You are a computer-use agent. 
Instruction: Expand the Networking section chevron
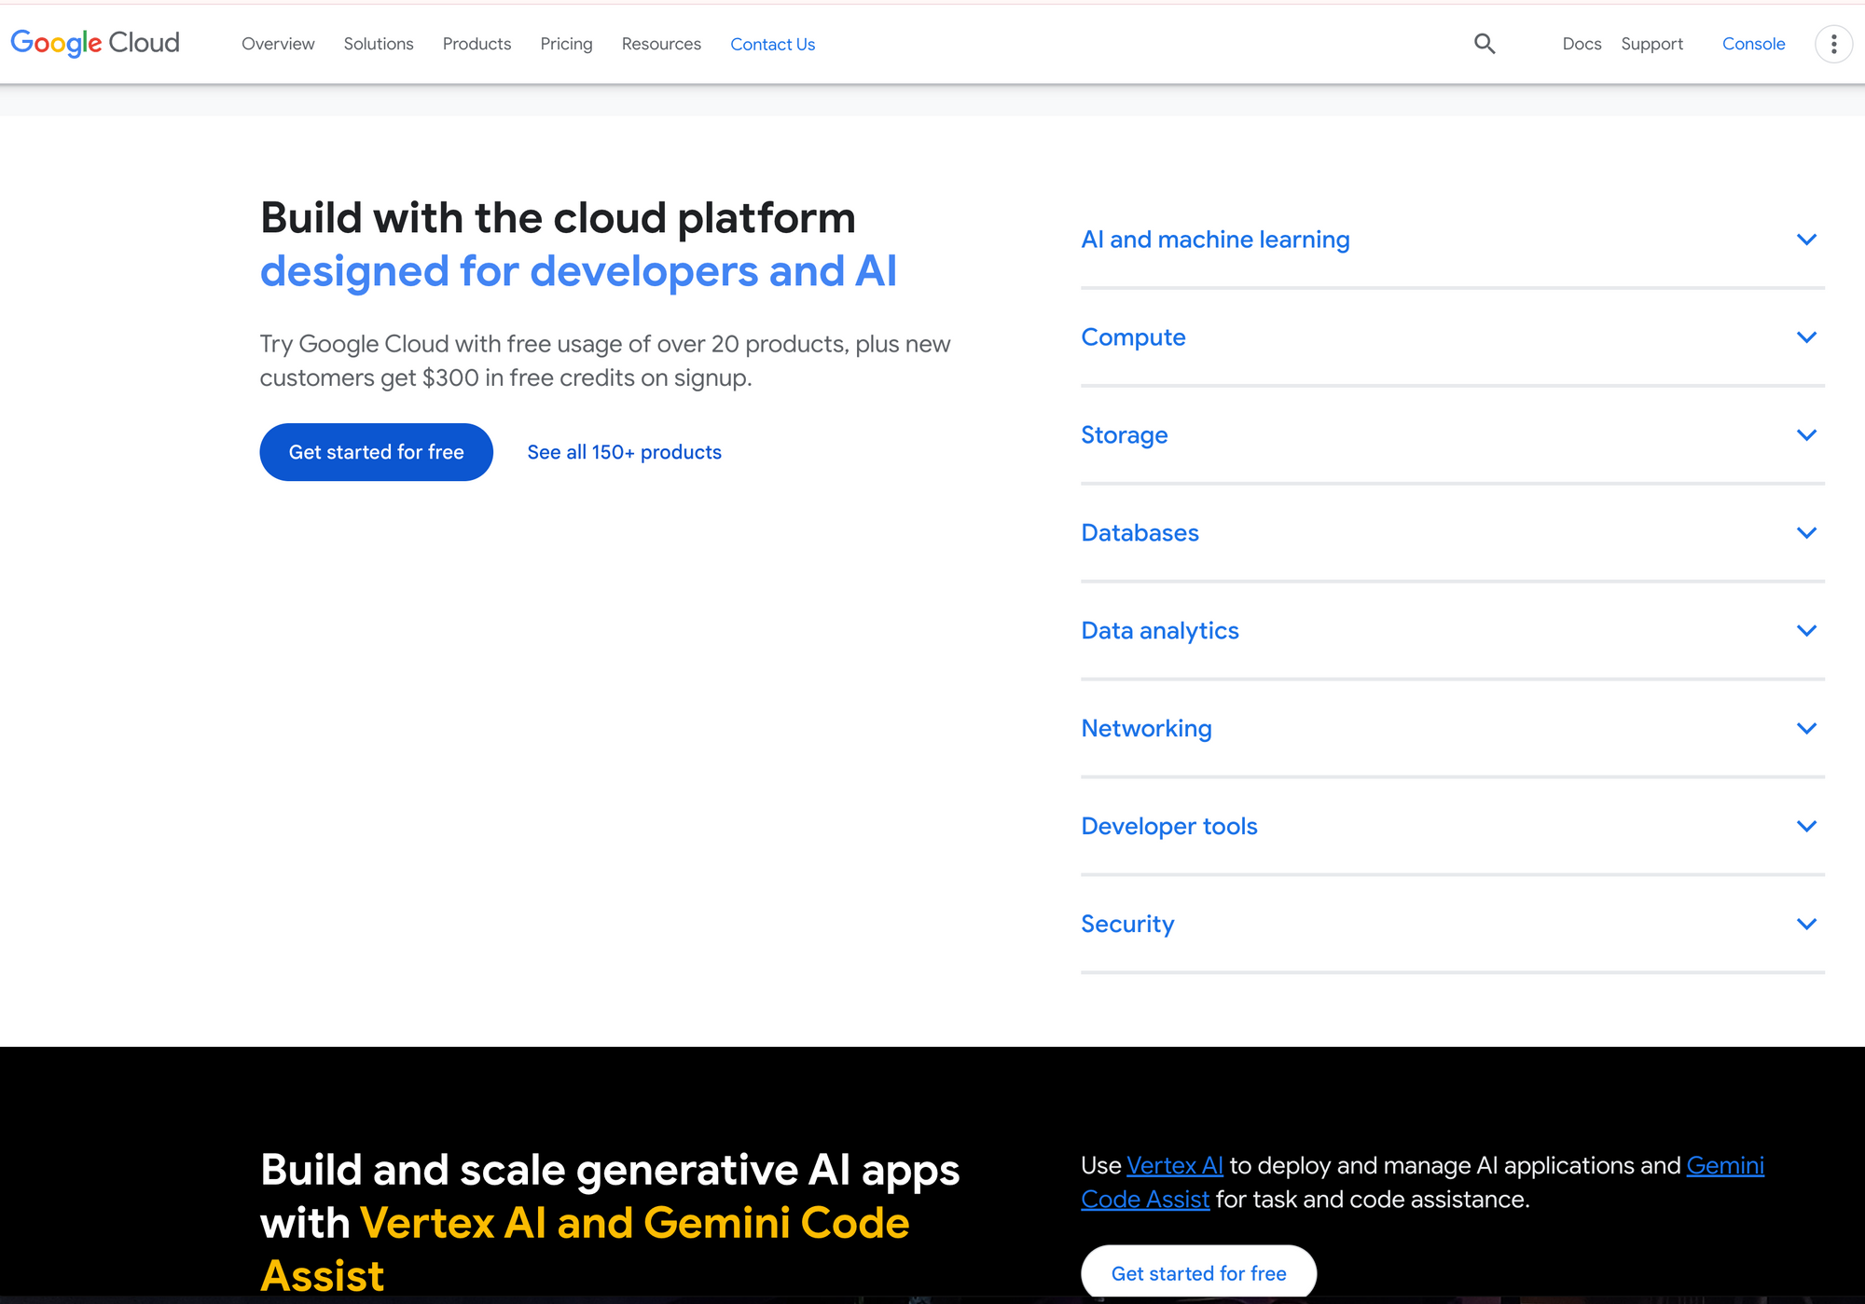pos(1806,729)
